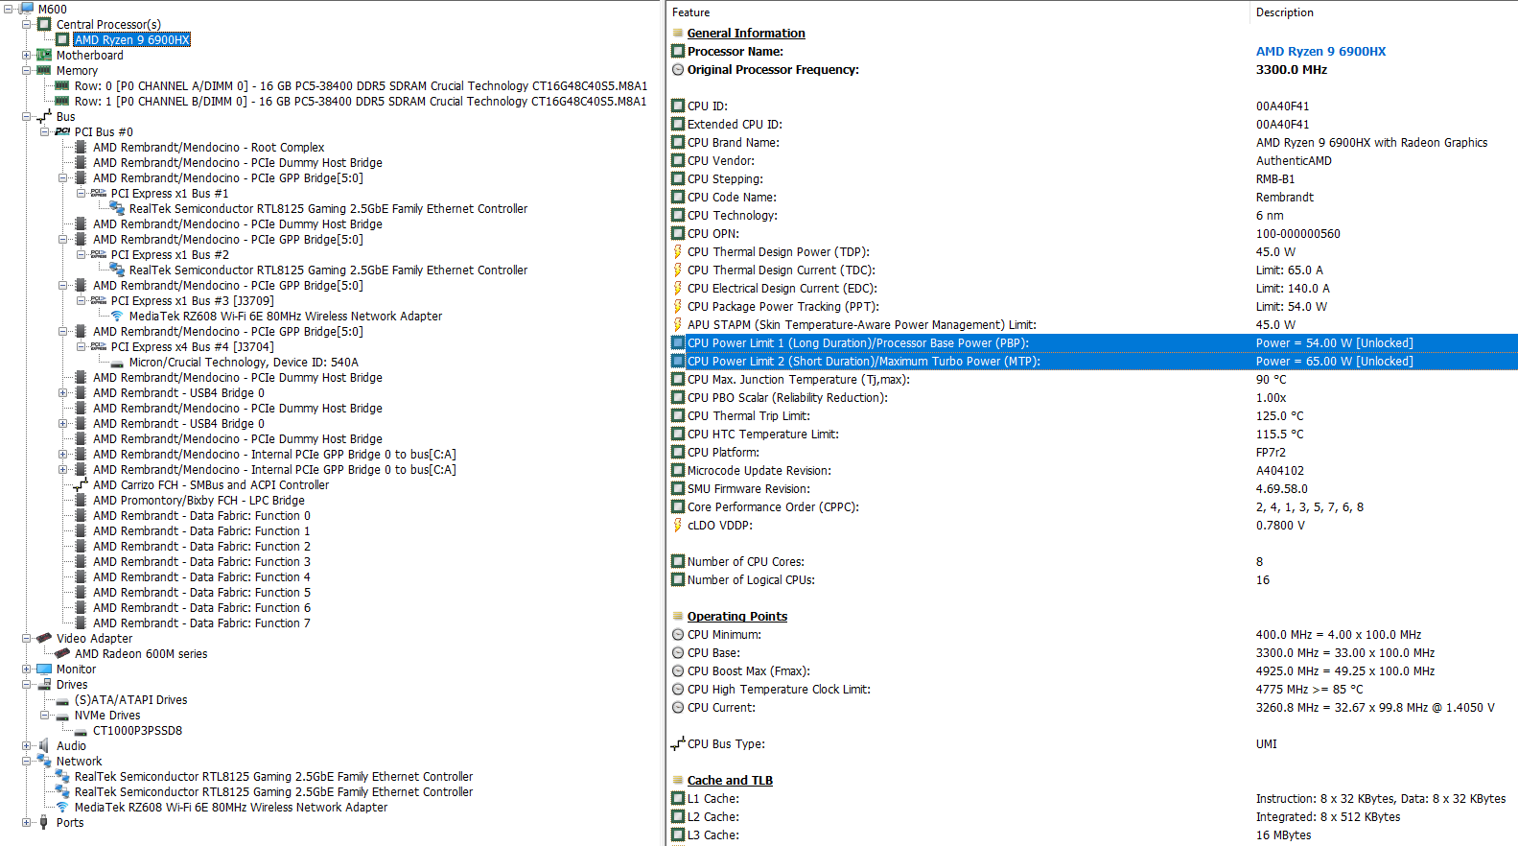Screen dimensions: 1518x846
Task: Click the CPU Boost Max clock icon
Action: (678, 670)
